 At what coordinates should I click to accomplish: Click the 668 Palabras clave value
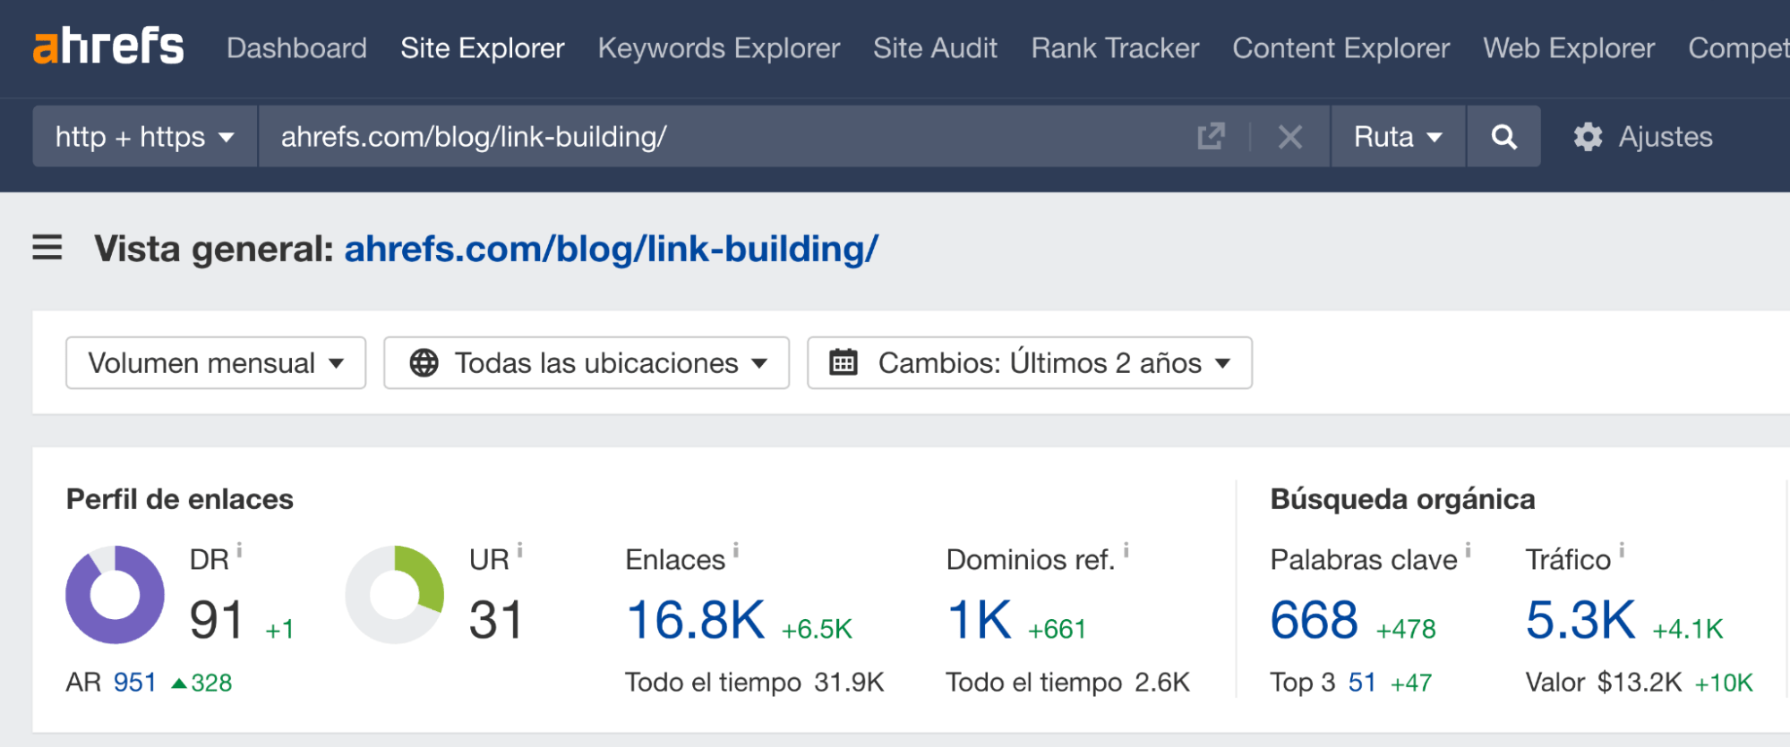(1315, 619)
